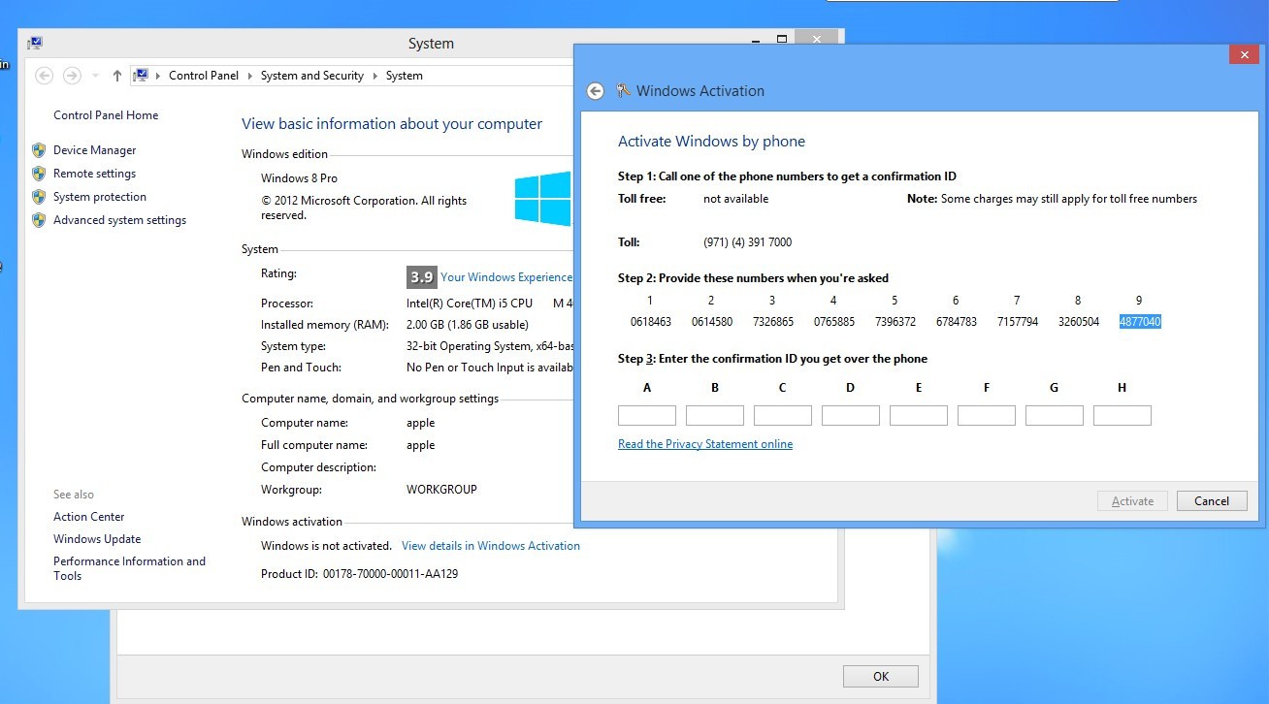
Task: Click the Advanced system settings shield icon
Action: coord(39,220)
